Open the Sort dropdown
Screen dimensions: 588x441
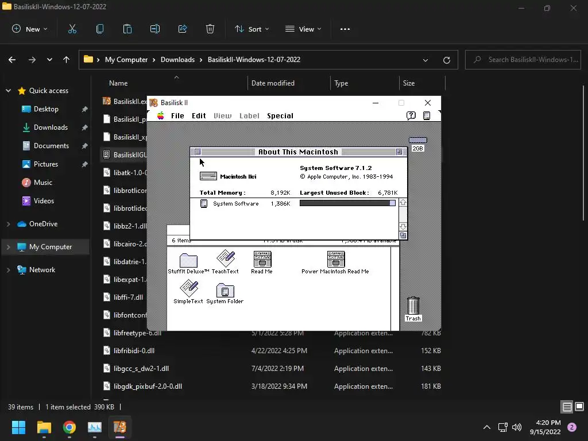(x=252, y=29)
